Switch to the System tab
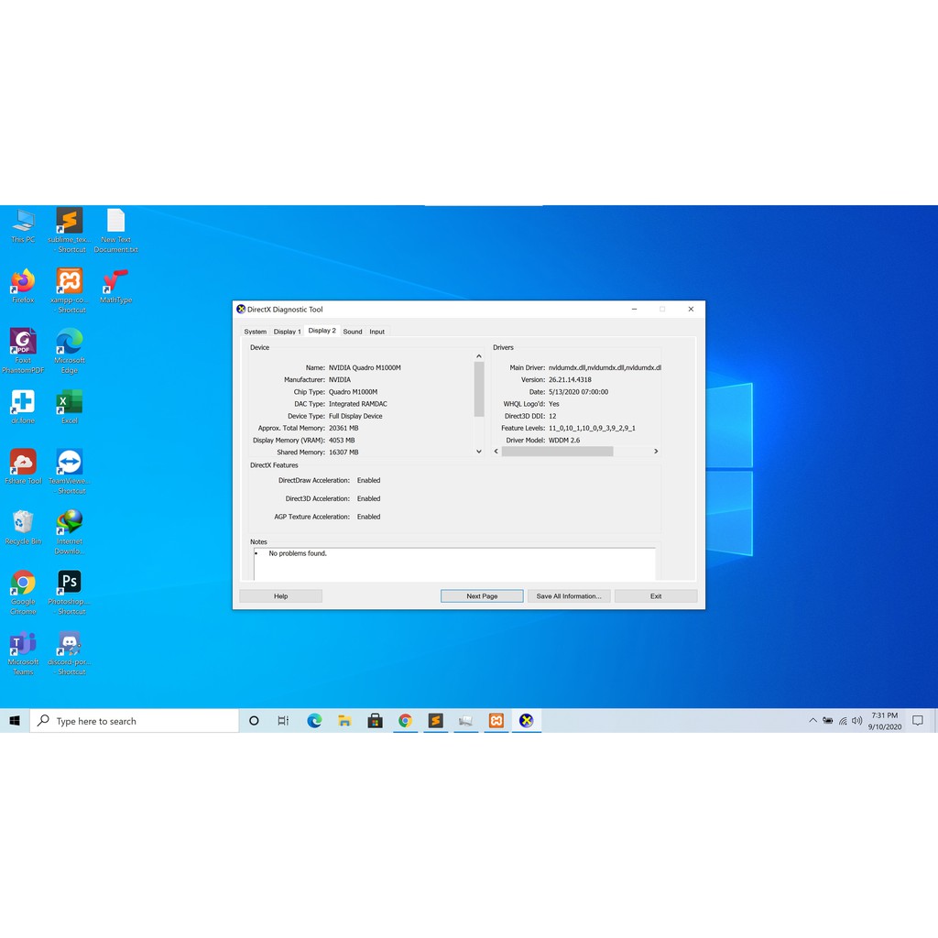This screenshot has height=938, width=938. coord(255,332)
